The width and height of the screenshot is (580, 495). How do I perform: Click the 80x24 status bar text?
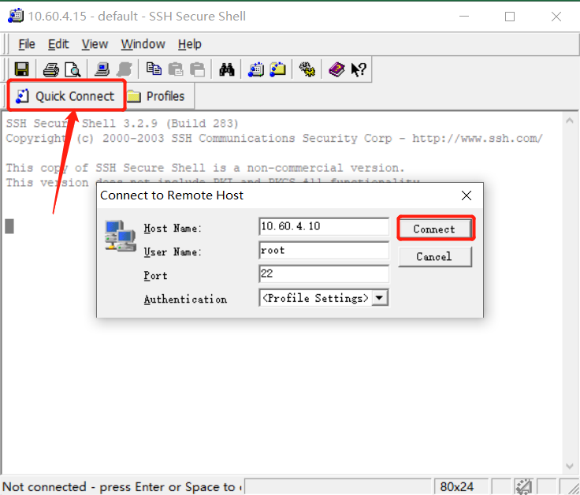click(x=457, y=486)
